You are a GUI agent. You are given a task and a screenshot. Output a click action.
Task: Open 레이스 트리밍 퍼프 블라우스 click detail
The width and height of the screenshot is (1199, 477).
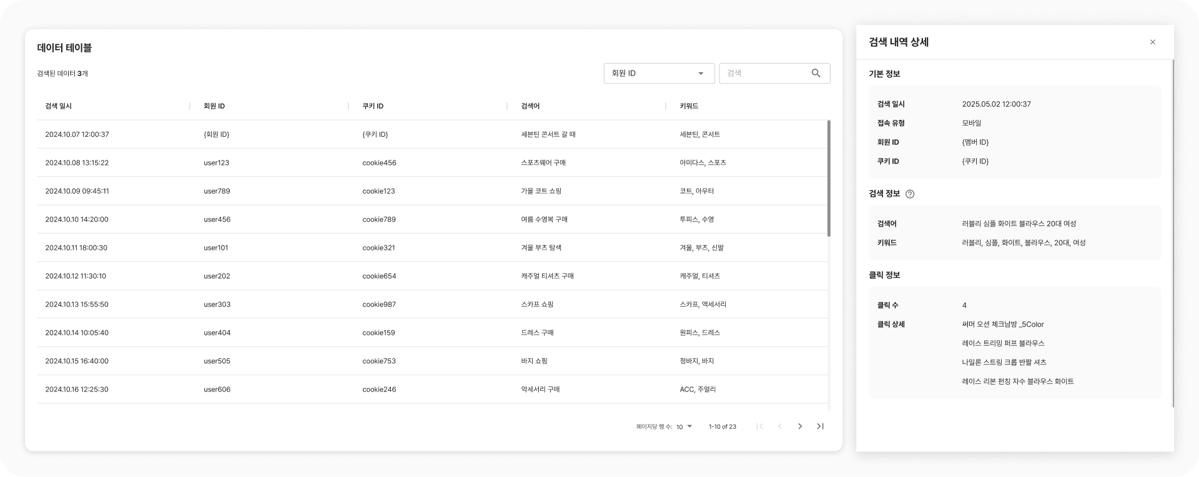point(1003,343)
